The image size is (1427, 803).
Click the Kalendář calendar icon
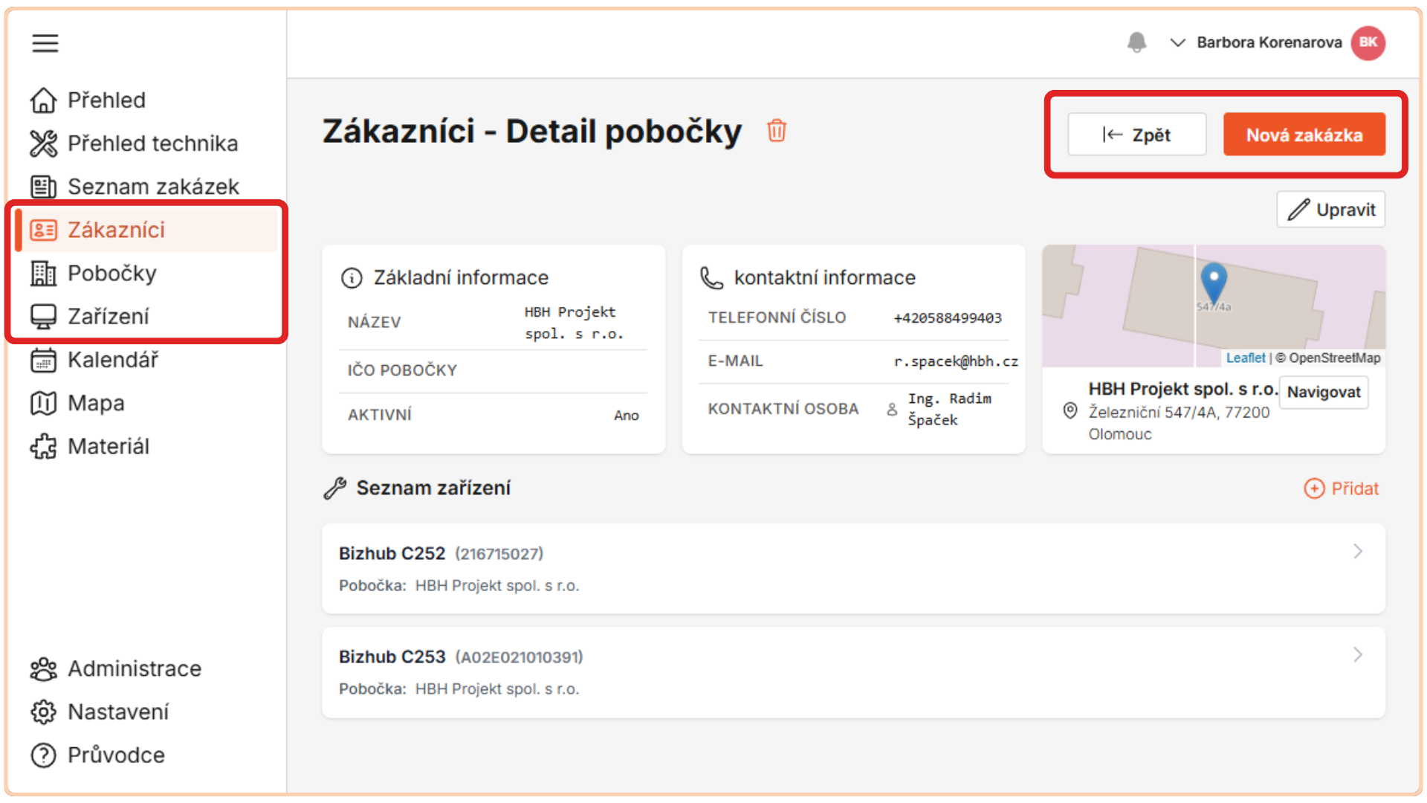click(43, 360)
